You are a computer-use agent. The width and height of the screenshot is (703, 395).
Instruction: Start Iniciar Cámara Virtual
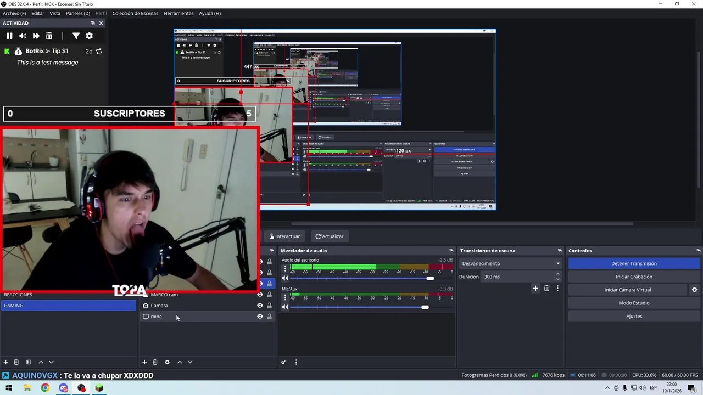(628, 290)
